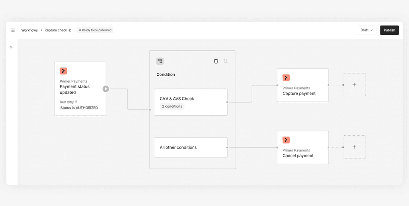Viewport: 409px width, 206px height.
Task: Select the Payment status updated trigger card
Action: 80,89
